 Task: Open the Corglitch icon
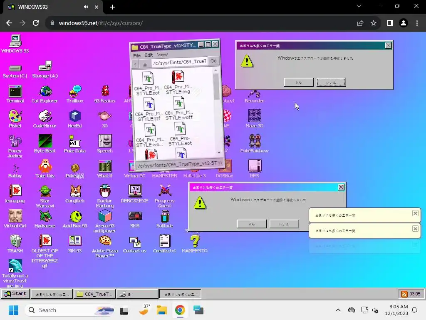click(75, 194)
